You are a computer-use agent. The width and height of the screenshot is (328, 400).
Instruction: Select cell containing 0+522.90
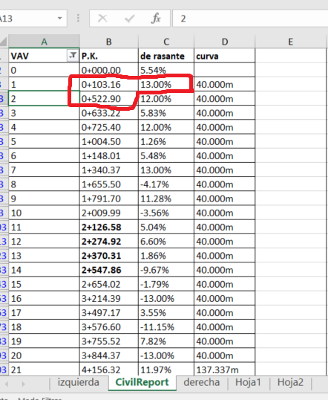pos(109,99)
